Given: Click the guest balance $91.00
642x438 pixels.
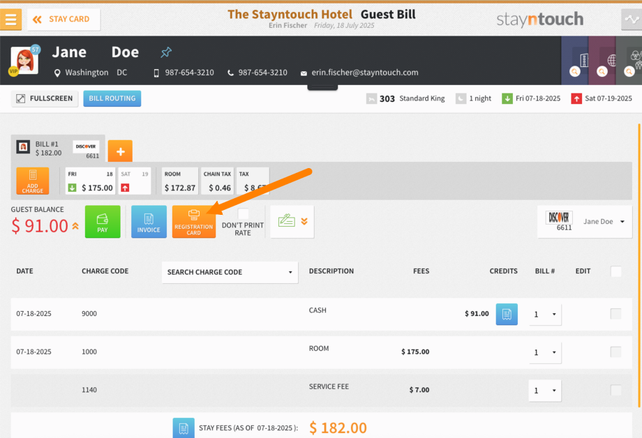Looking at the screenshot, I should tap(40, 226).
